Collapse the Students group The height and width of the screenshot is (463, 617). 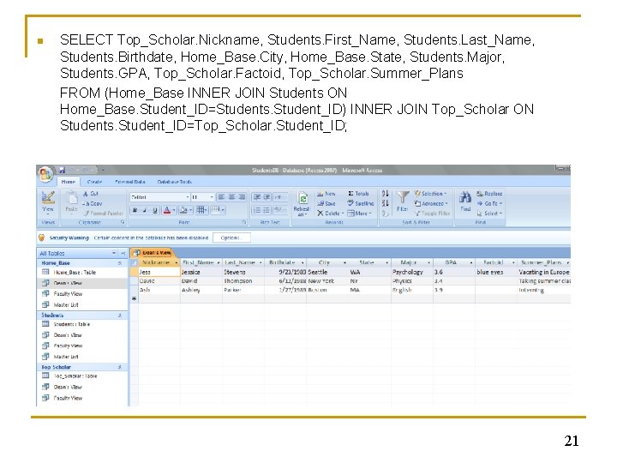120,316
